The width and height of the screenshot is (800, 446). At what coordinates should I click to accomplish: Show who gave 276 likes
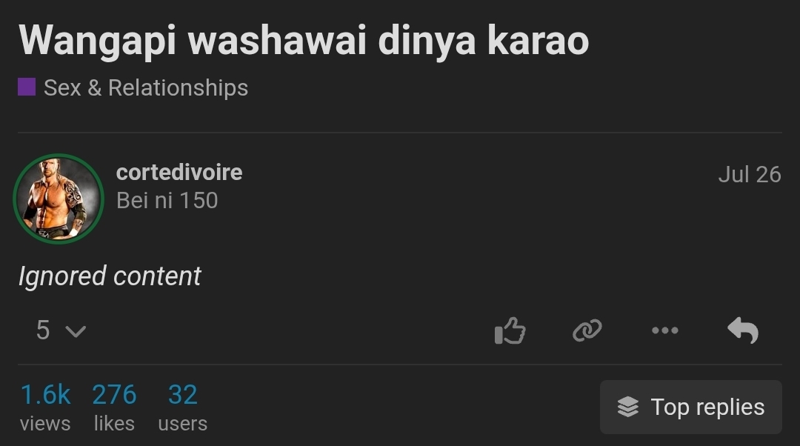pyautogui.click(x=114, y=407)
